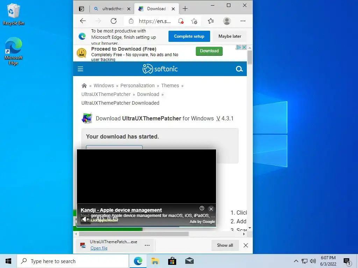This screenshot has width=358, height=268.
Task: Open the video ad help icon
Action: [202, 208]
